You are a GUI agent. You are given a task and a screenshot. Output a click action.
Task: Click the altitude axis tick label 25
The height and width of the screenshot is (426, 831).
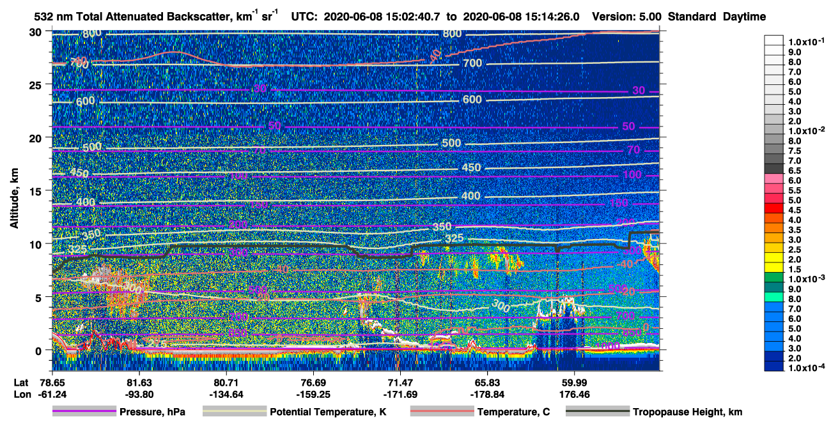coord(36,85)
